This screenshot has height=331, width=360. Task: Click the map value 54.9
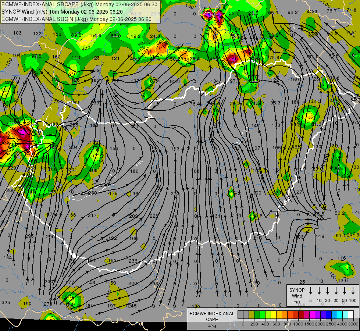pyautogui.click(x=96, y=36)
